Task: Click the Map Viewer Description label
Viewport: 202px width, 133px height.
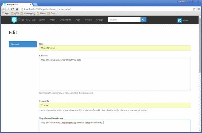Action: (x=51, y=118)
